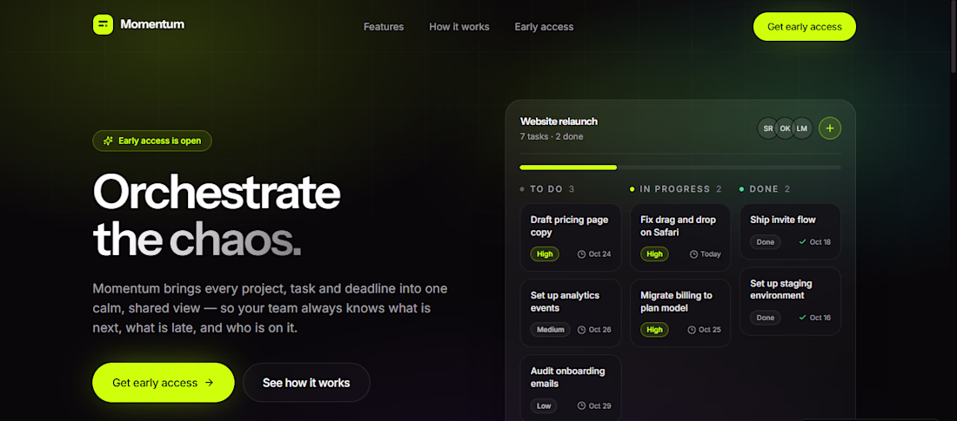Open Set up analytics events card
Screen dimensions: 957x421
[571, 313]
